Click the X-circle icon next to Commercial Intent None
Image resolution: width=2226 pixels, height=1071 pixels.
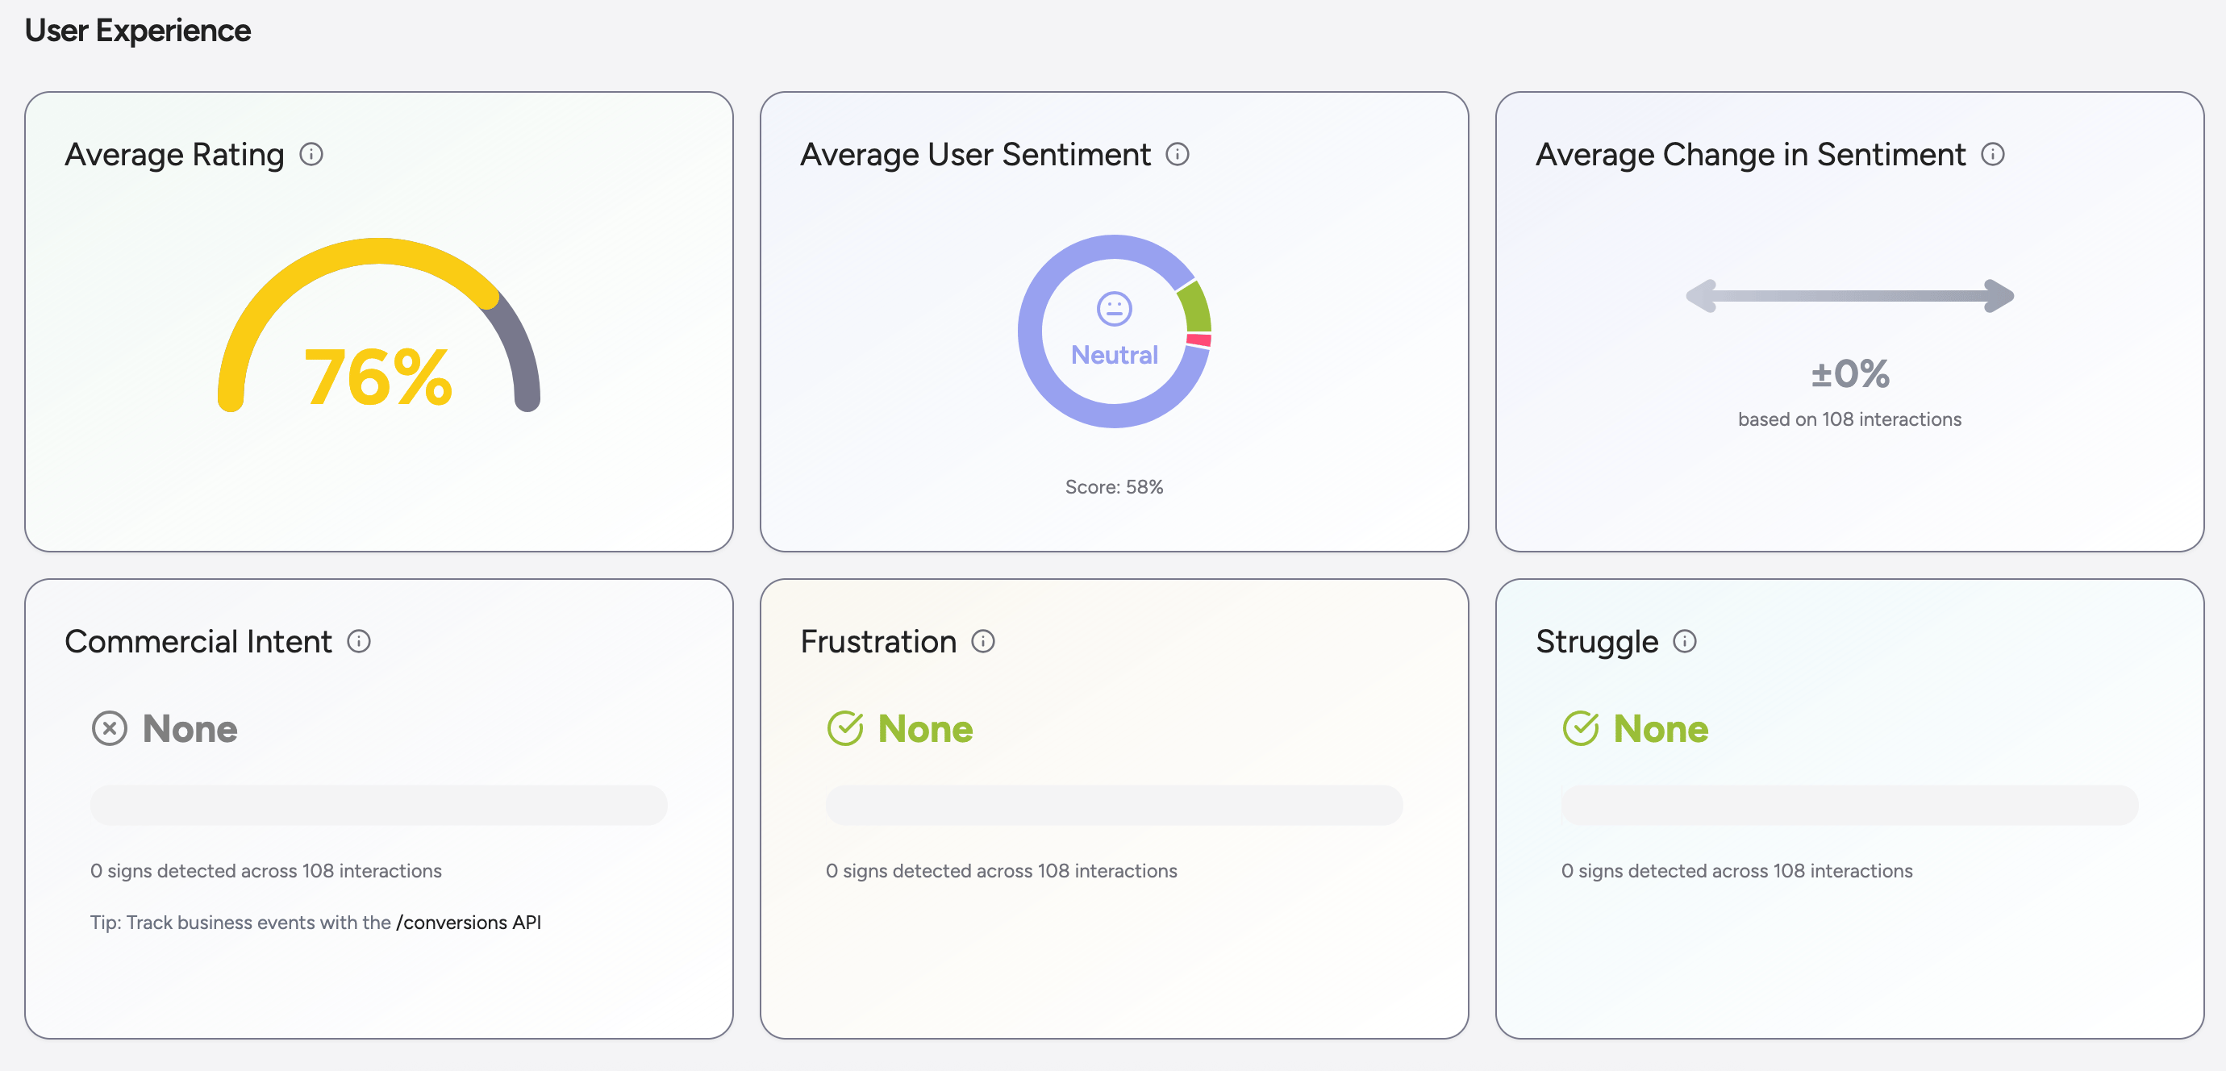pos(110,729)
